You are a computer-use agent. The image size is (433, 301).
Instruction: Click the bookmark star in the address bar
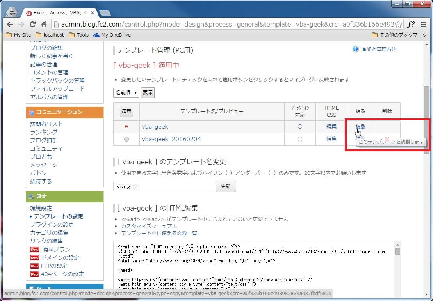pos(398,24)
